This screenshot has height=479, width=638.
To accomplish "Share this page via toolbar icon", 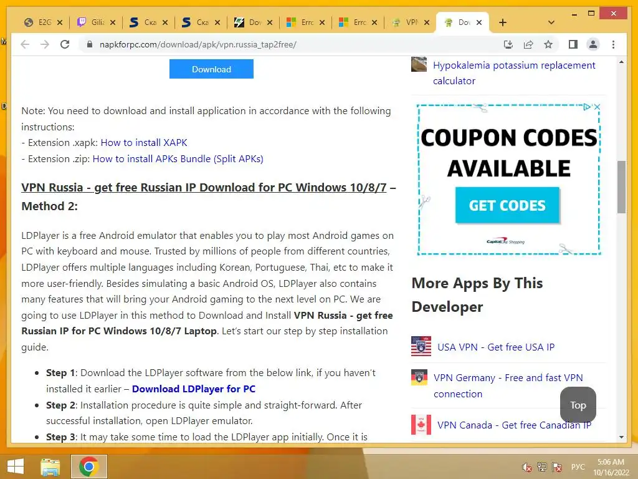I will (x=528, y=44).
